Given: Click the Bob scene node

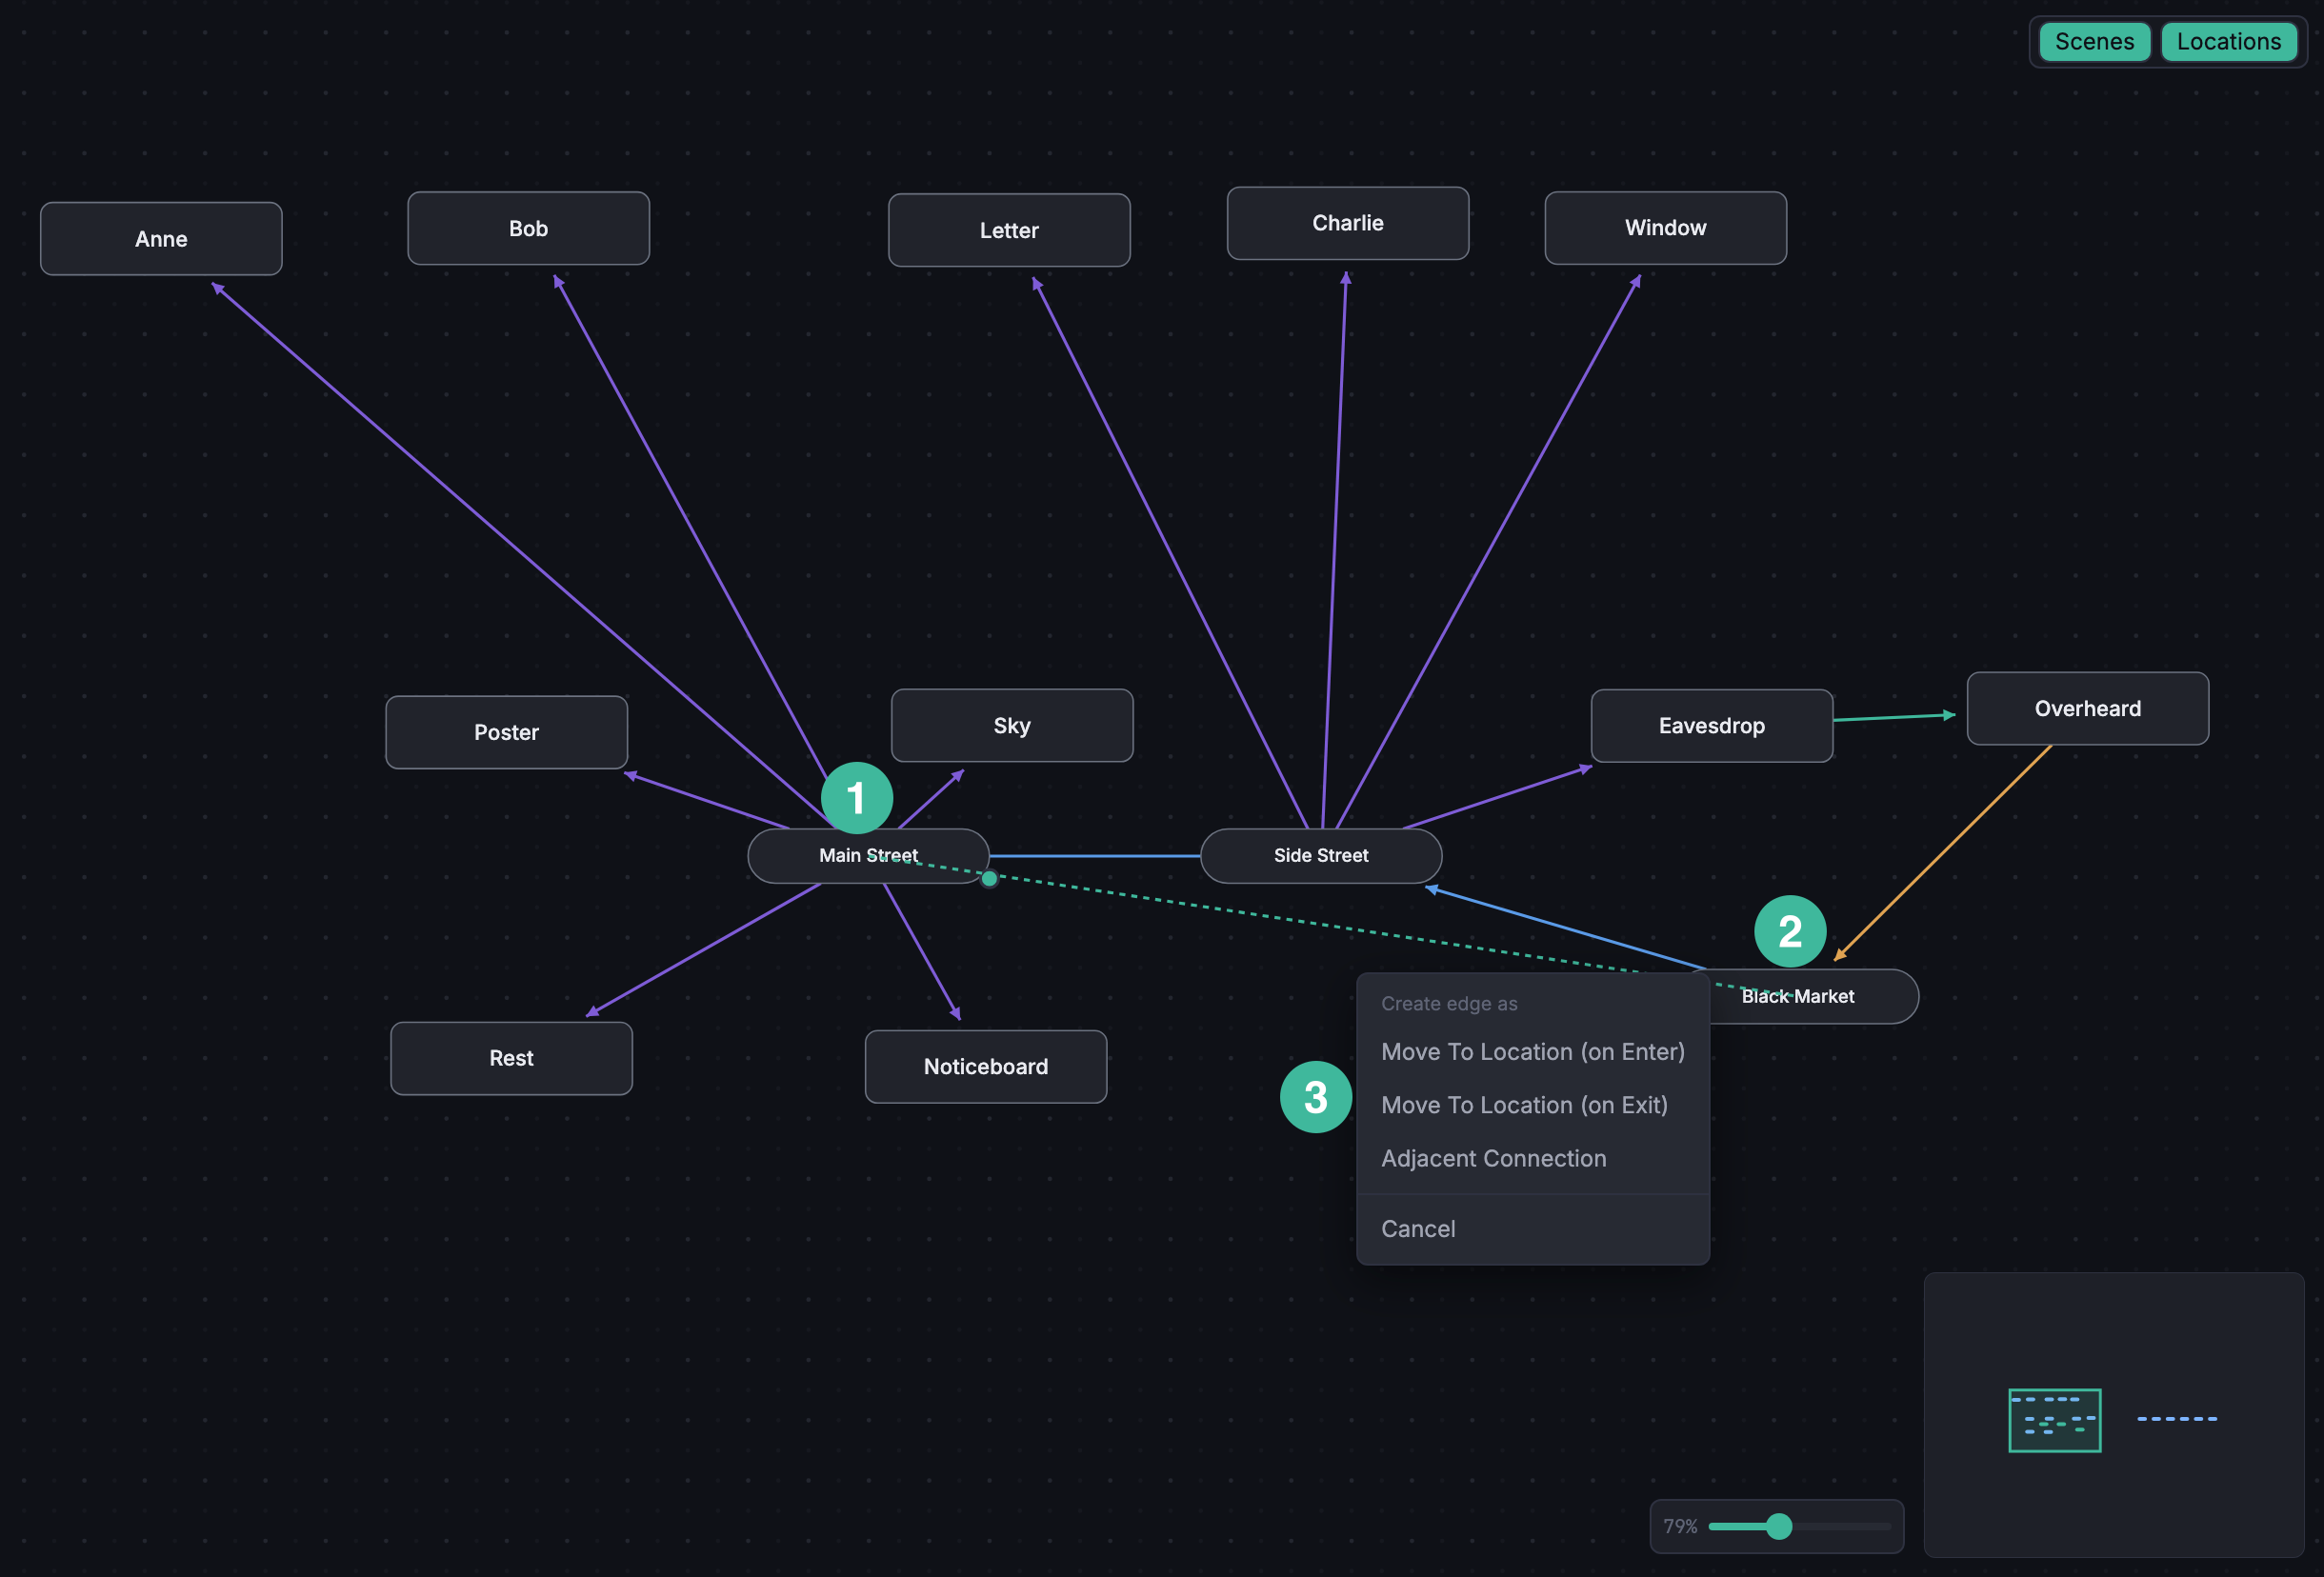Looking at the screenshot, I should coord(528,229).
